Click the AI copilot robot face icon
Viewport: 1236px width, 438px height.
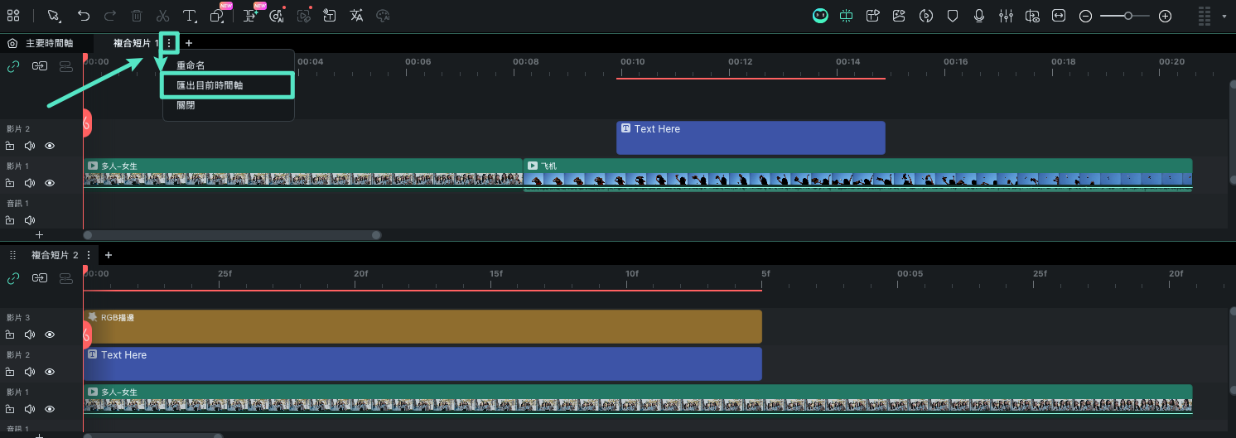point(819,16)
